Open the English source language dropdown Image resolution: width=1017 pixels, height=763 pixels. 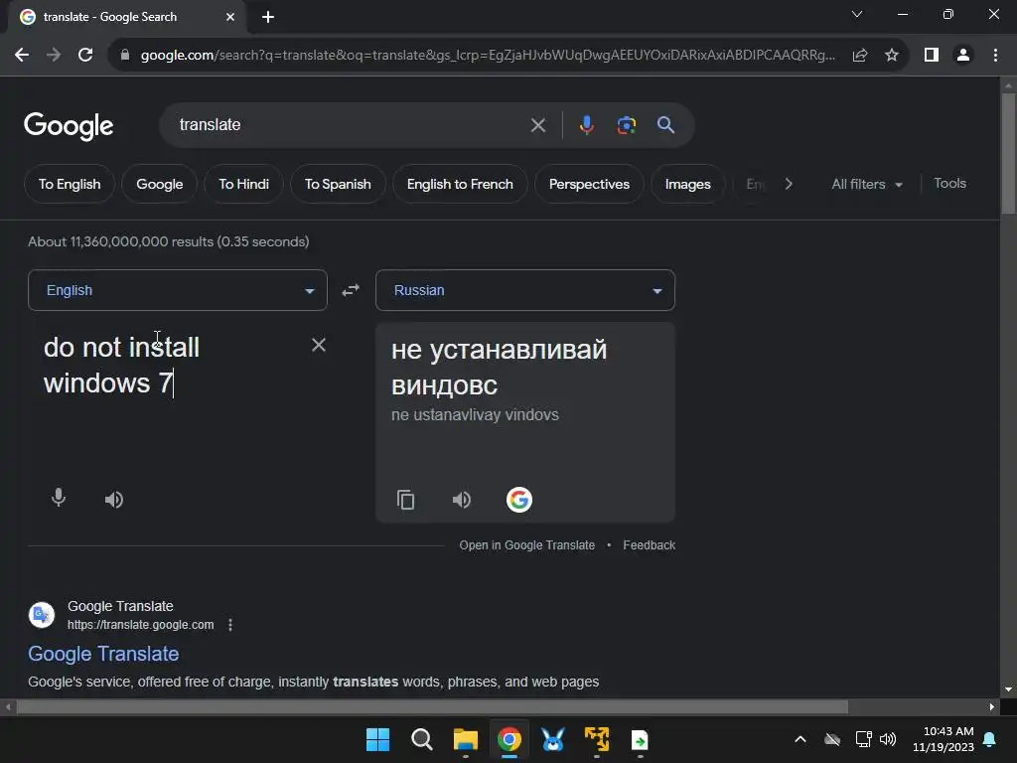(178, 290)
